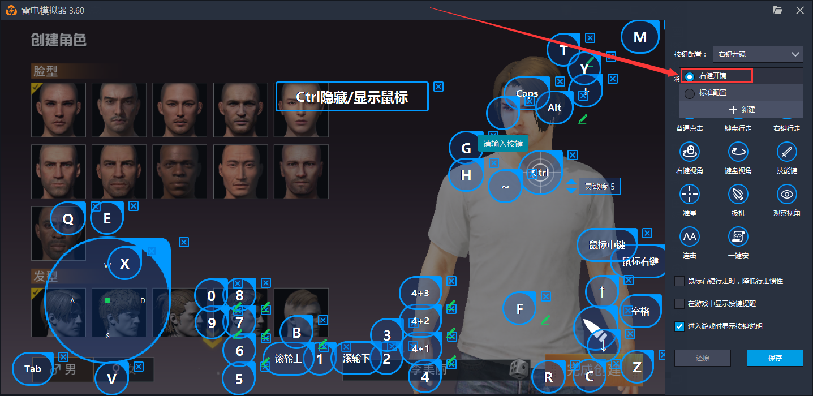Select the 观察视角 (observe view) eye icon
The image size is (813, 396).
(786, 194)
